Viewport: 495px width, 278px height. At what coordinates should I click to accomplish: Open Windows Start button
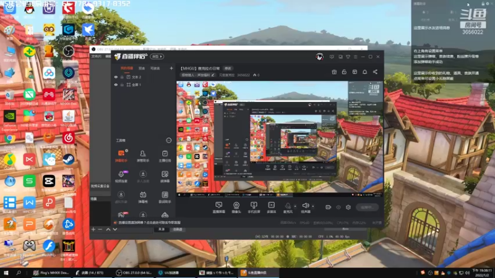6,272
